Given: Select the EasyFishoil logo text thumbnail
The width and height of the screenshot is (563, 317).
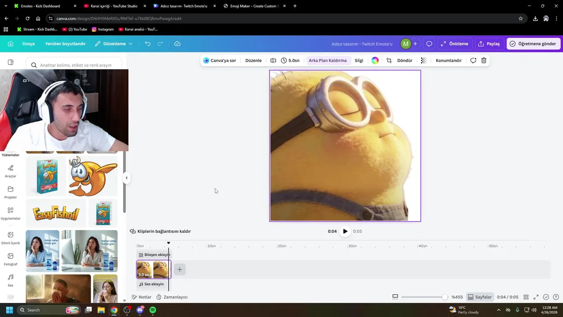Looking at the screenshot, I should (x=56, y=213).
